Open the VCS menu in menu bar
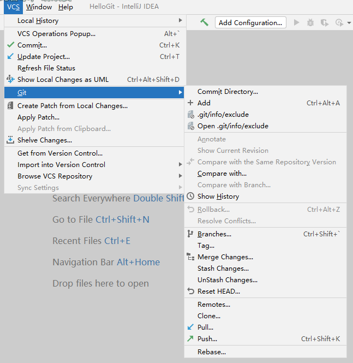Viewport: 353px width, 363px height. point(13,7)
